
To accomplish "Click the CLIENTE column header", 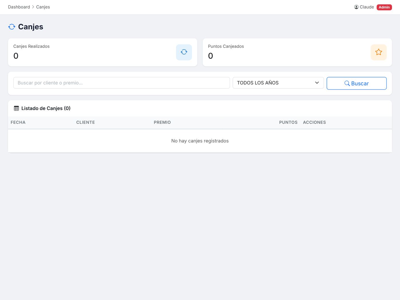I will [x=85, y=122].
